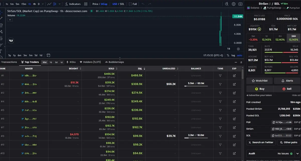Click the redo arrow in chart toolbar
Image resolution: width=301 pixels, height=161 pixels.
[x=150, y=4]
